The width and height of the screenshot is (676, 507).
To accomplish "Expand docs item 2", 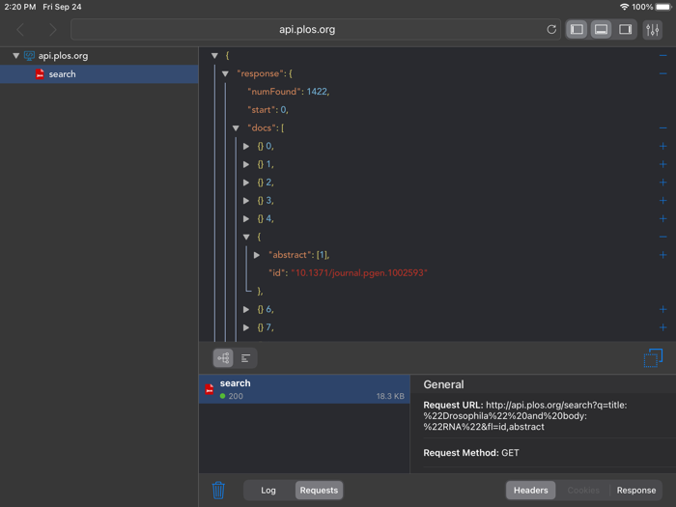I will point(246,183).
